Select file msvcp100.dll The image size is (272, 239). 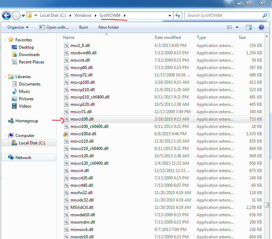click(82, 82)
